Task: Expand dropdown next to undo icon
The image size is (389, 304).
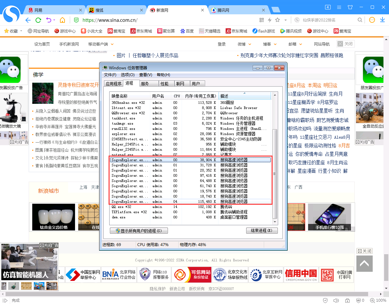Action: coord(54,20)
